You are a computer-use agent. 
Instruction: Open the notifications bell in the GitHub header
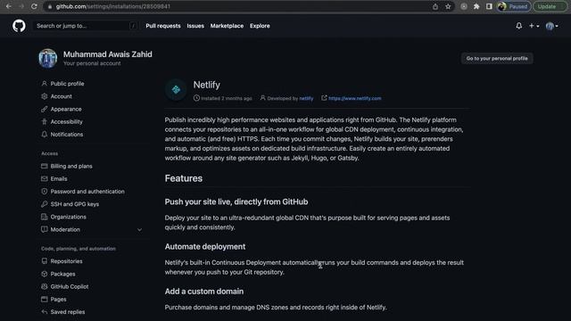point(518,26)
